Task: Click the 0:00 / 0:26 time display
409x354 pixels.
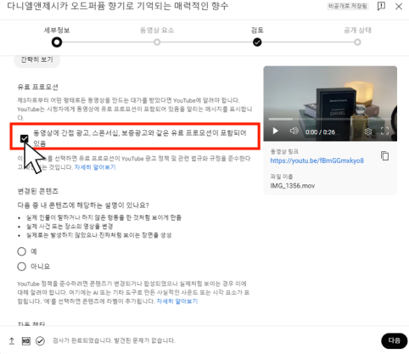Action: click(320, 132)
